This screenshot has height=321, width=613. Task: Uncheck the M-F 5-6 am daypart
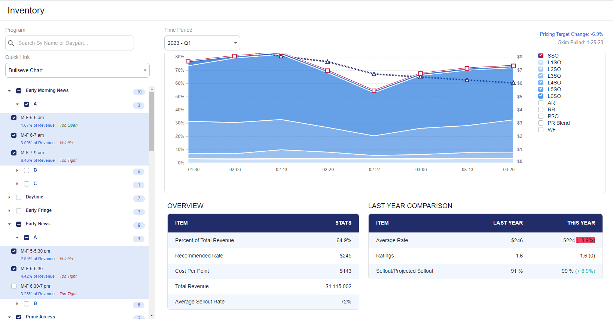(14, 118)
